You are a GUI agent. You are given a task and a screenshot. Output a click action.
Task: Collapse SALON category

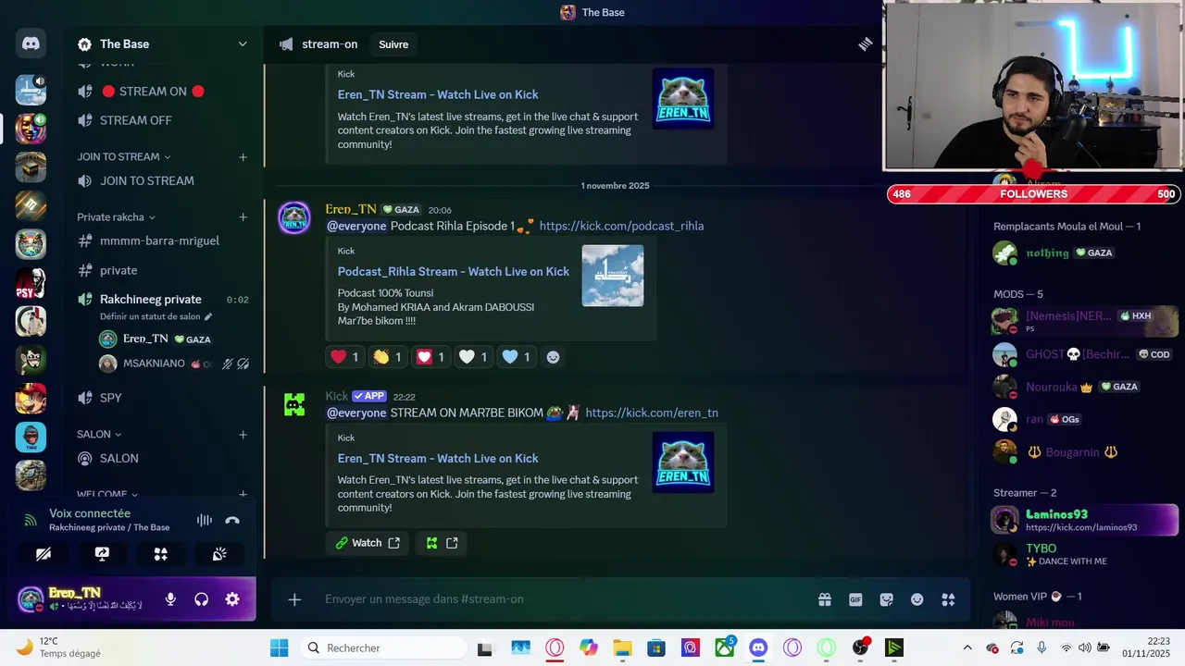click(99, 434)
